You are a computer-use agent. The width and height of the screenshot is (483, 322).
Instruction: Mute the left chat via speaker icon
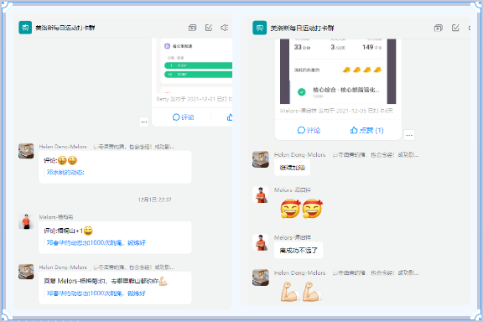(224, 28)
